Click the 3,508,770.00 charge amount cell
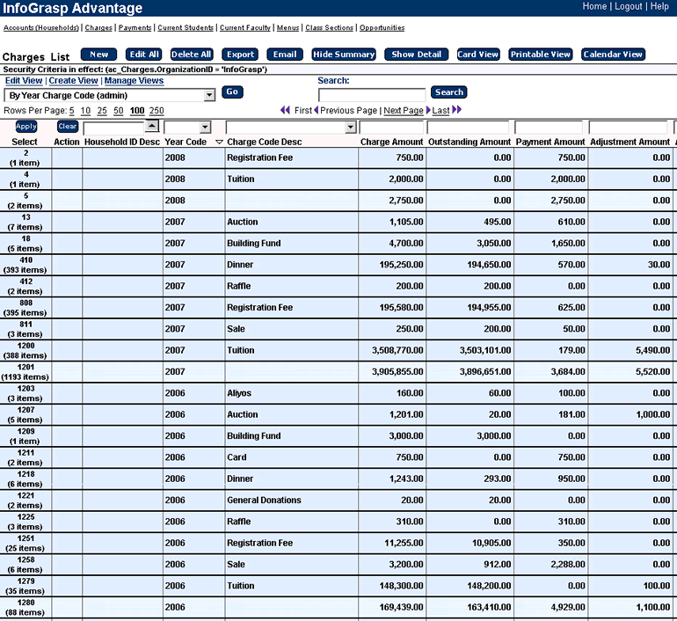Viewport: 677px width, 621px height. (x=392, y=350)
